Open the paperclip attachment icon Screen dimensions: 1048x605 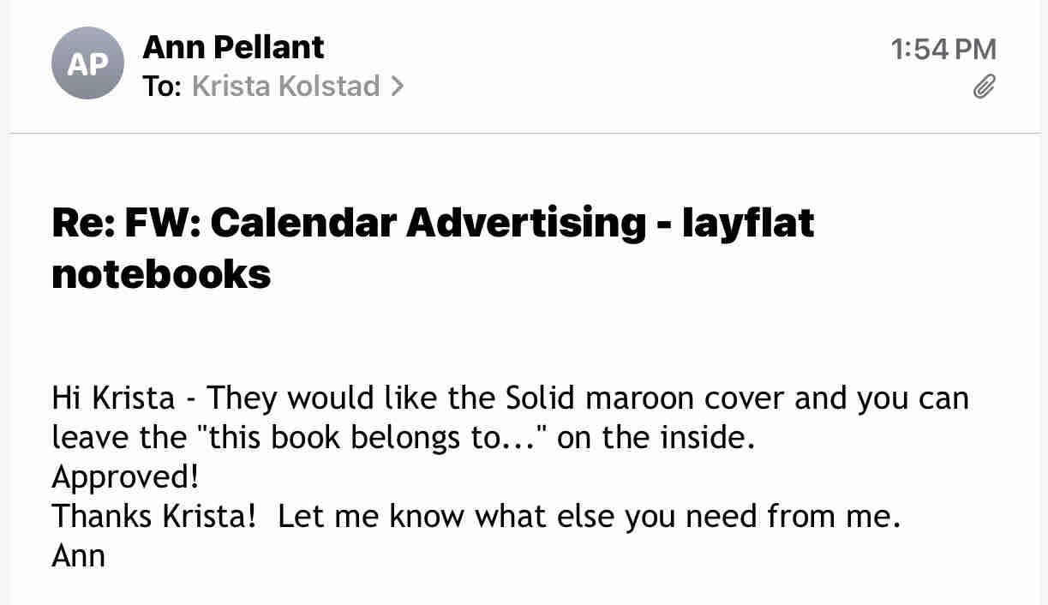(x=985, y=87)
